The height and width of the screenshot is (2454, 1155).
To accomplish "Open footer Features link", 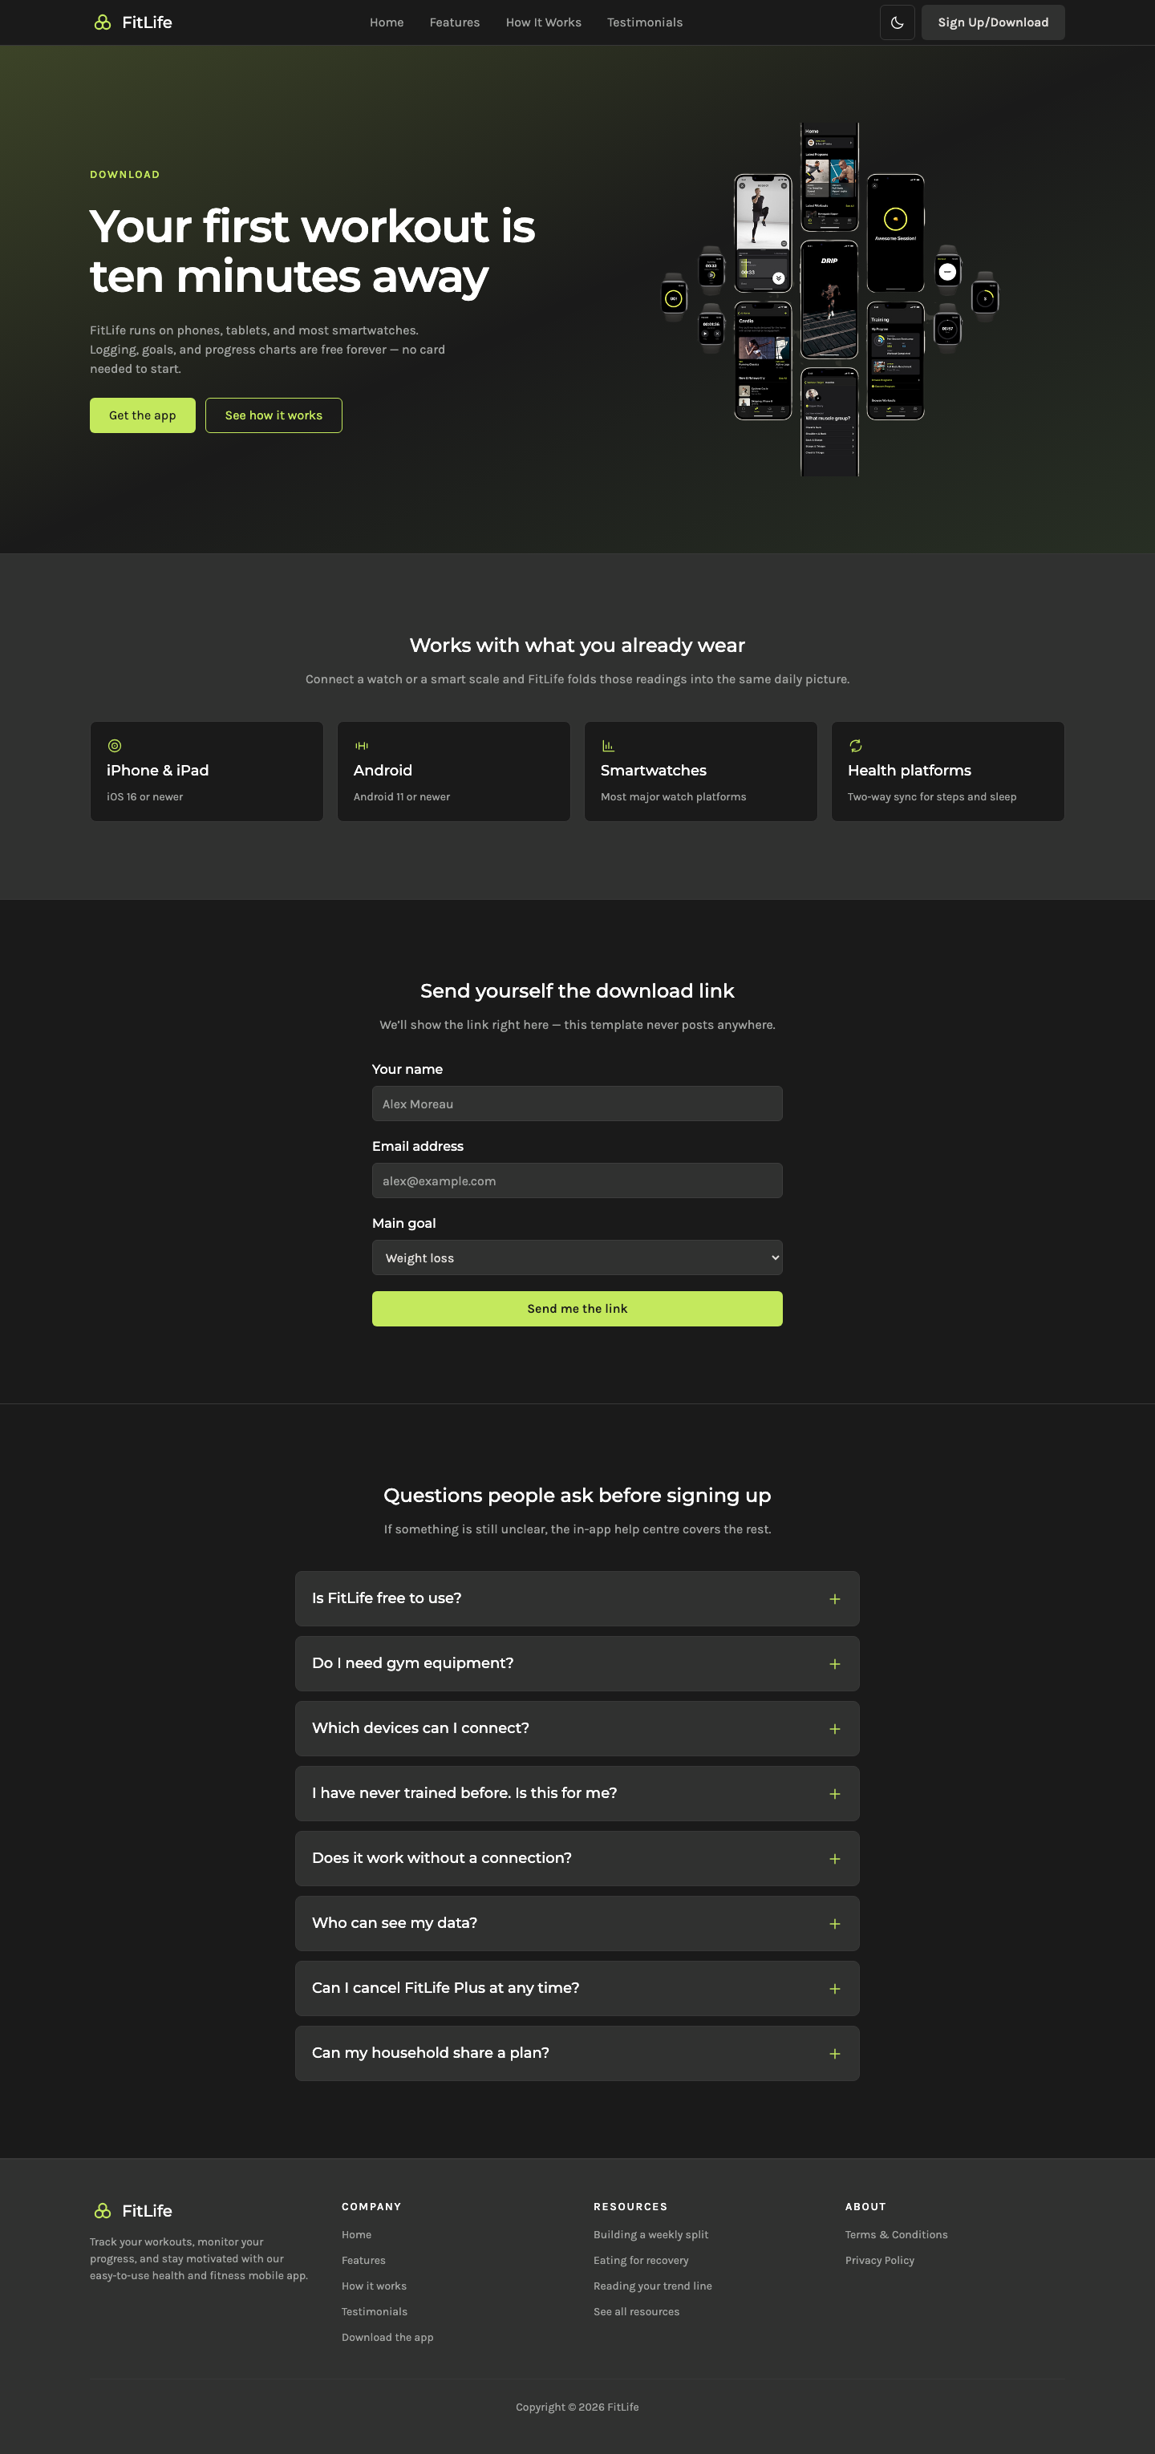I will pos(363,2261).
